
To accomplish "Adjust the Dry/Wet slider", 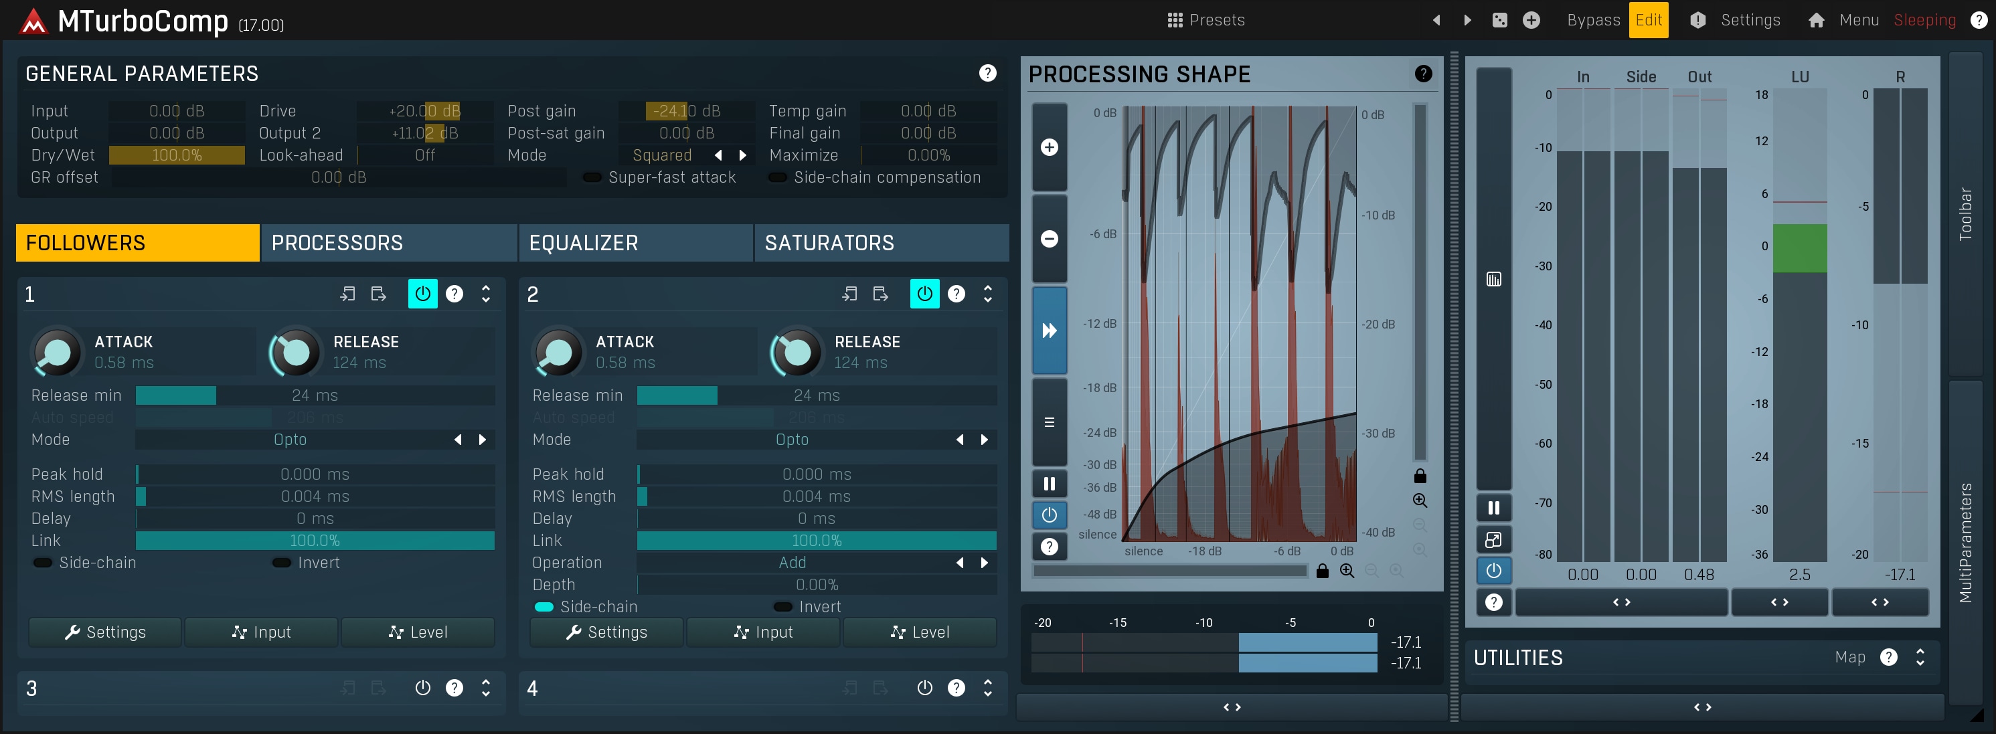I will (177, 155).
